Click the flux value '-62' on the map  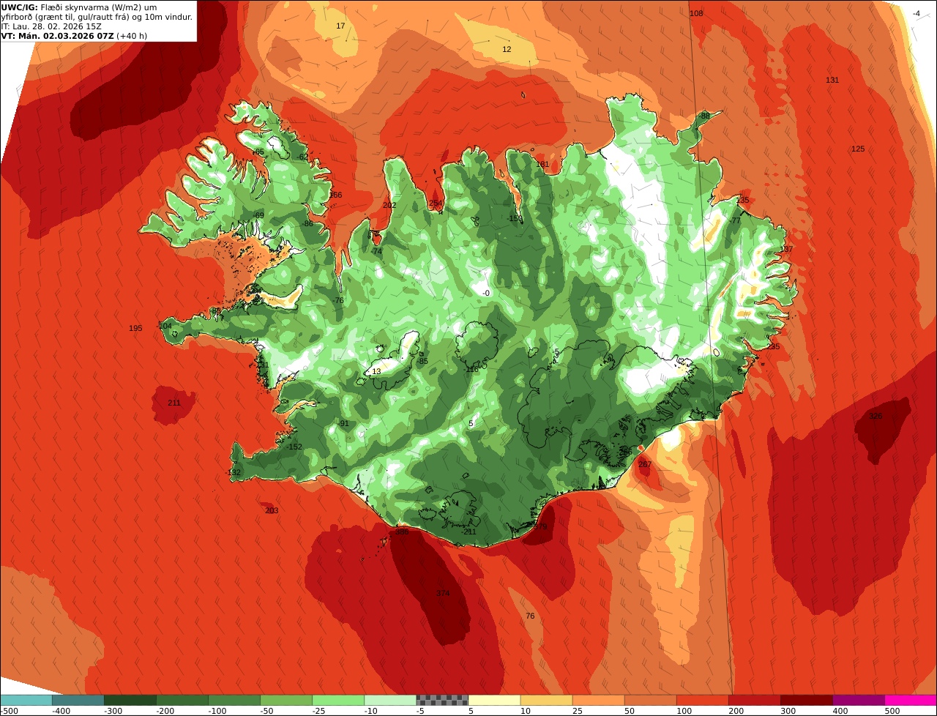click(303, 157)
